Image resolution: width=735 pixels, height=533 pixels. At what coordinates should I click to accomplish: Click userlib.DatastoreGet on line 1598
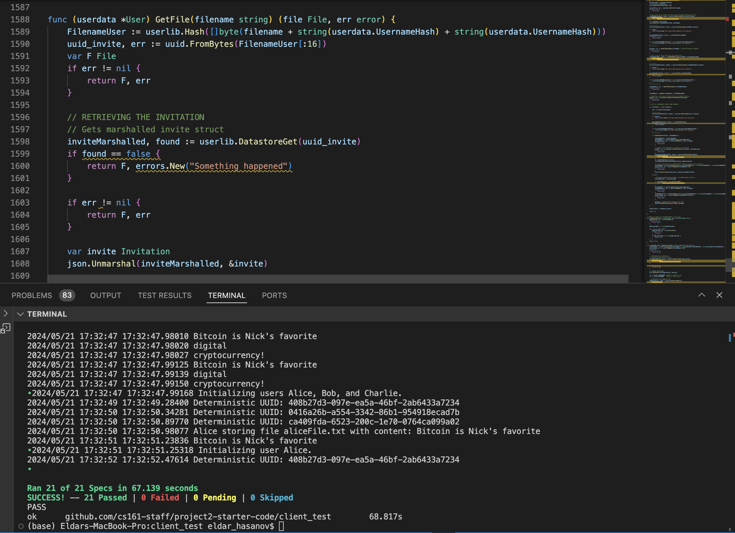[248, 142]
